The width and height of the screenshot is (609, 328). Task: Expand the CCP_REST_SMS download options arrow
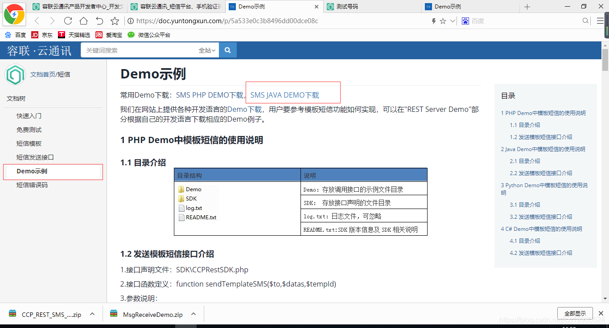pyautogui.click(x=92, y=314)
